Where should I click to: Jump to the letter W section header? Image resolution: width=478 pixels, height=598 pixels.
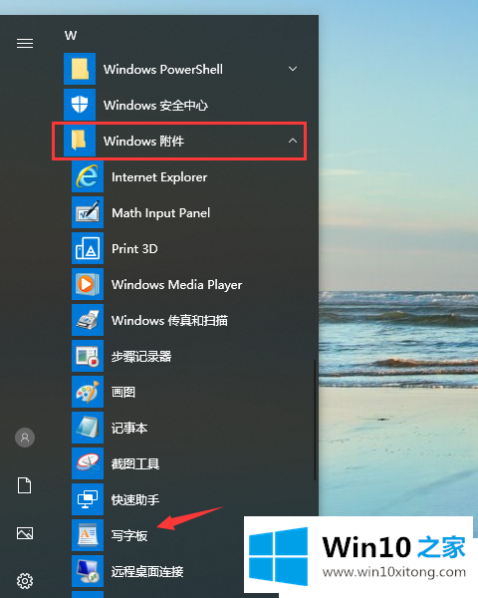[x=71, y=36]
